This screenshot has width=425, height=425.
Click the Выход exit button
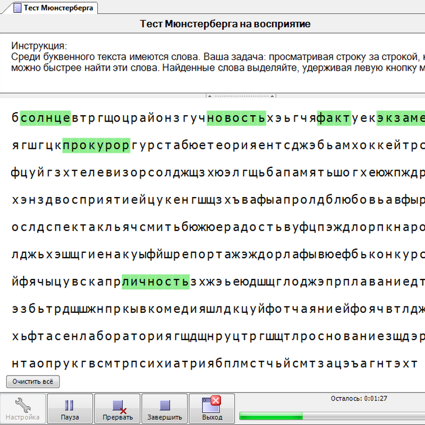point(212,409)
